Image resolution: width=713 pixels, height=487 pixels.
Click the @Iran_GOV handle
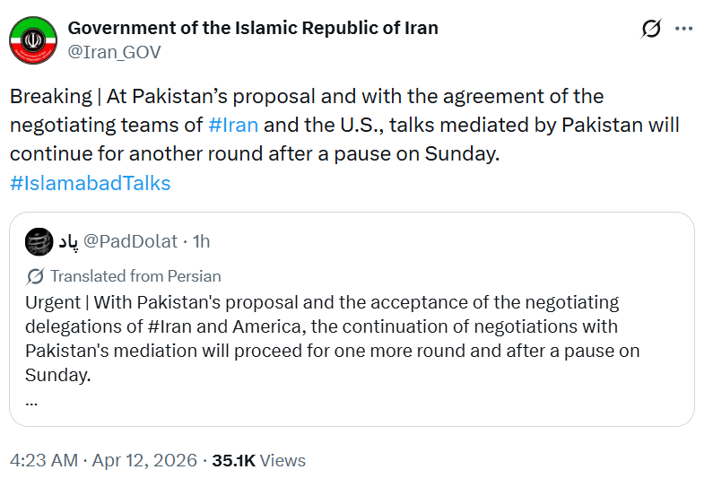[x=115, y=52]
